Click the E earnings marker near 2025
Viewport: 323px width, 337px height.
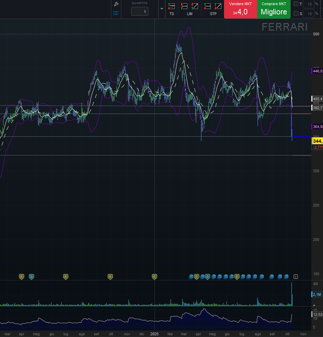coord(154,276)
